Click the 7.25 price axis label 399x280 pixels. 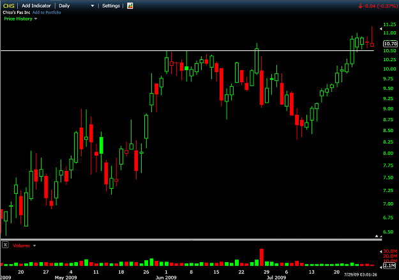click(388, 190)
